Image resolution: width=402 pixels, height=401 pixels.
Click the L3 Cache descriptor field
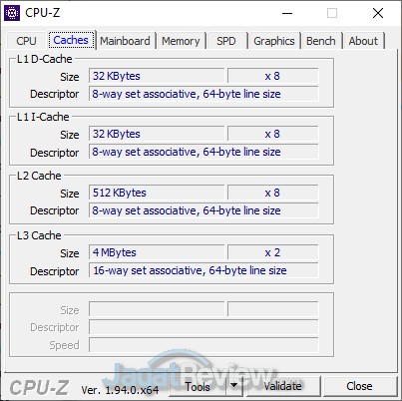pos(203,270)
